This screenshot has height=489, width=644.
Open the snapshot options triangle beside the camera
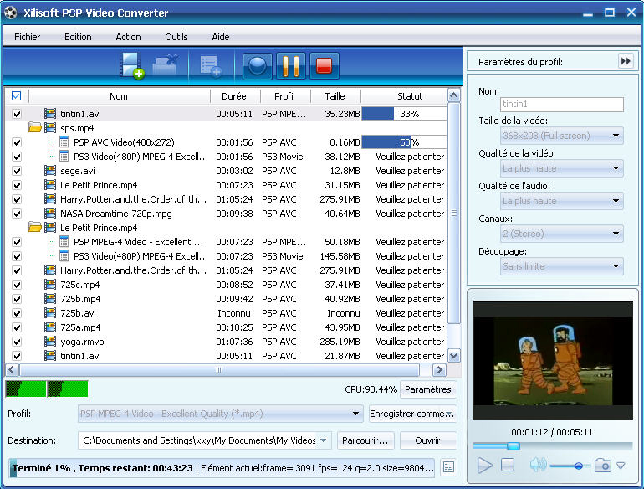click(621, 466)
